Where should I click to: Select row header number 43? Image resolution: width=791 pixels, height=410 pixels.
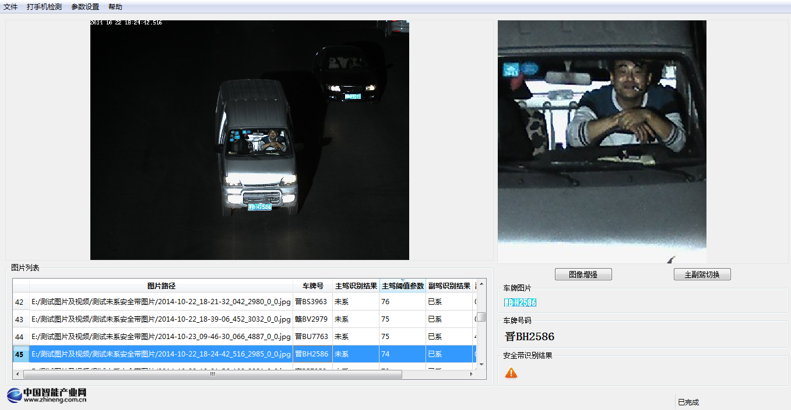pos(20,319)
